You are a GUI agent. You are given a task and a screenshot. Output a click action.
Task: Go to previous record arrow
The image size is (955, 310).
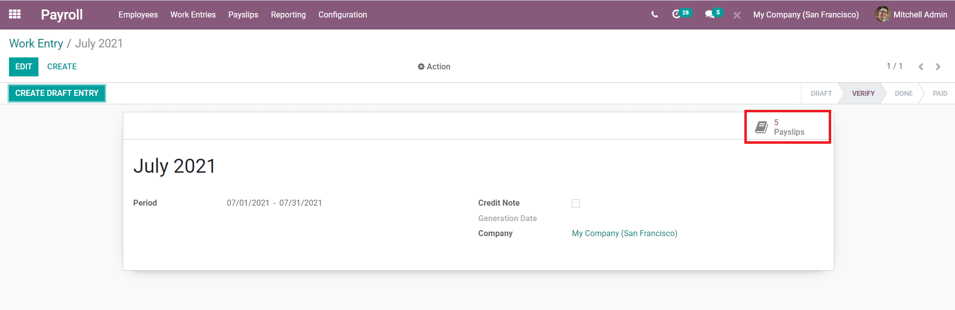[921, 67]
